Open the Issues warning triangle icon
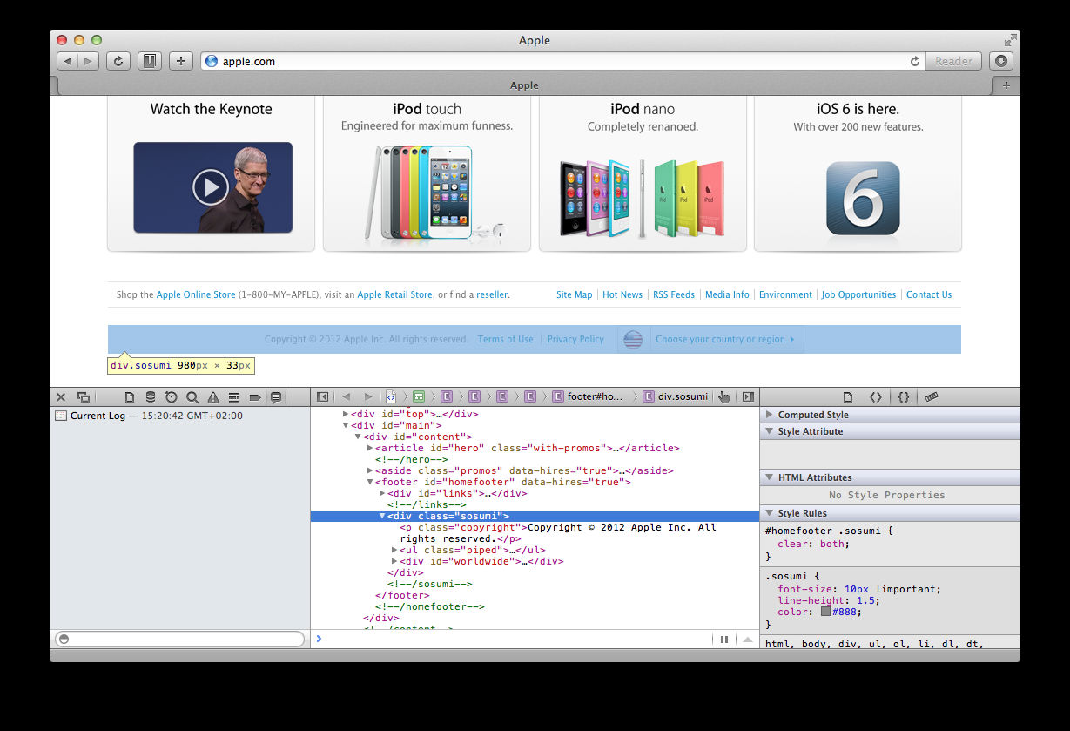1070x731 pixels. tap(213, 397)
